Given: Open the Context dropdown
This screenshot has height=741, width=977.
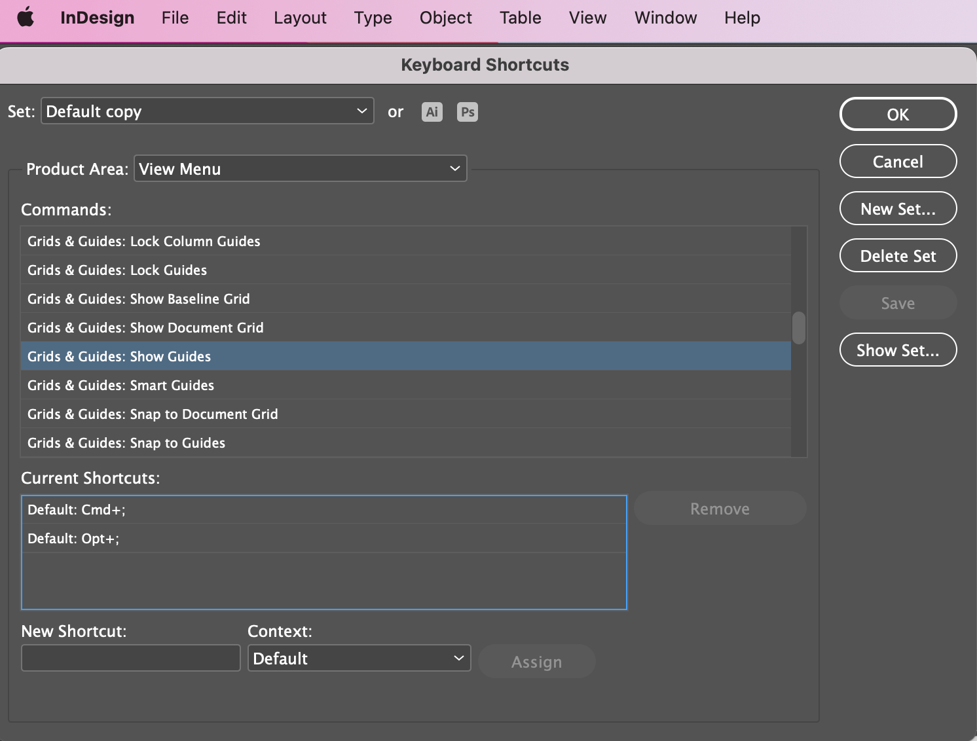Looking at the screenshot, I should click(358, 658).
